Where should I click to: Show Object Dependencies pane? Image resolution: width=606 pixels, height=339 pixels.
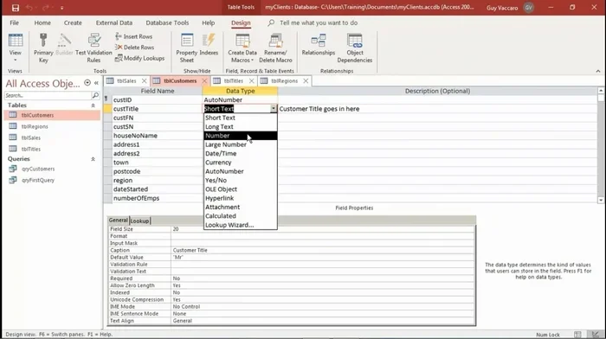(354, 48)
